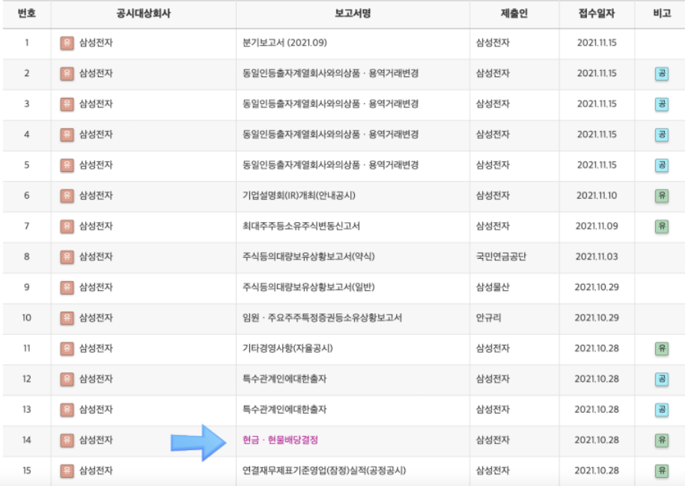Select the date 2021.11.03 in row 8
This screenshot has height=486, width=685.
point(597,256)
